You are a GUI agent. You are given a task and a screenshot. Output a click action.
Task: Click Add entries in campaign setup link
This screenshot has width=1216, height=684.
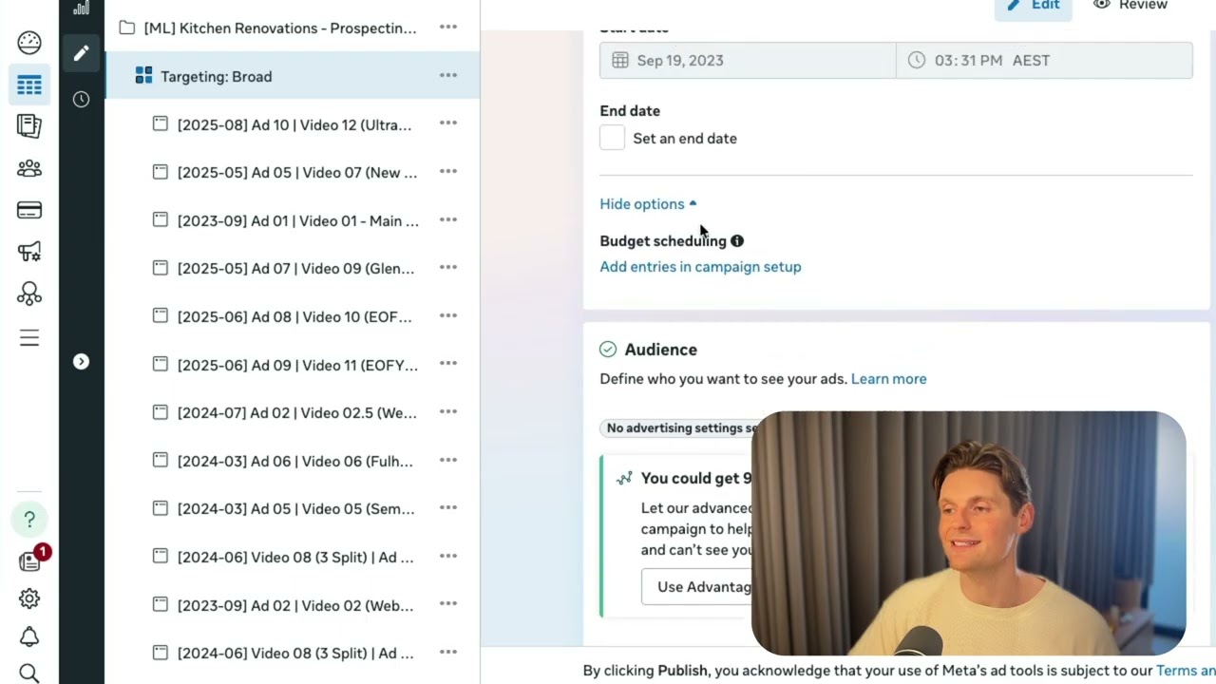pyautogui.click(x=700, y=267)
